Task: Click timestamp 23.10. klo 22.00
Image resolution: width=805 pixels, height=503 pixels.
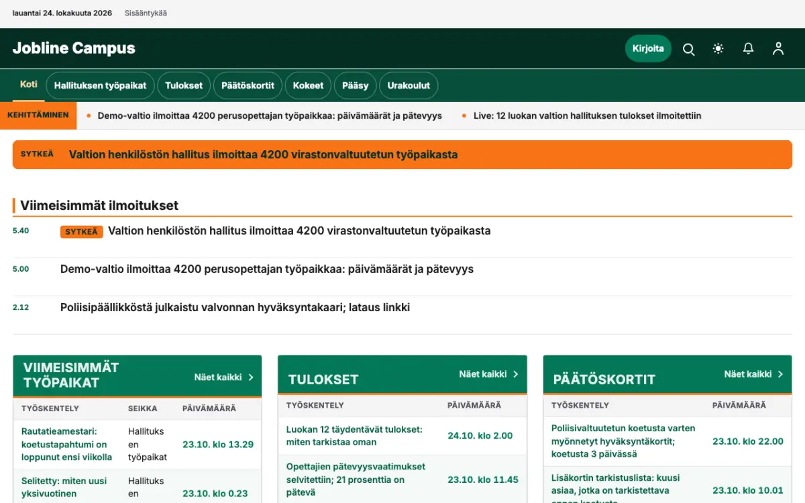Action: 748,441
